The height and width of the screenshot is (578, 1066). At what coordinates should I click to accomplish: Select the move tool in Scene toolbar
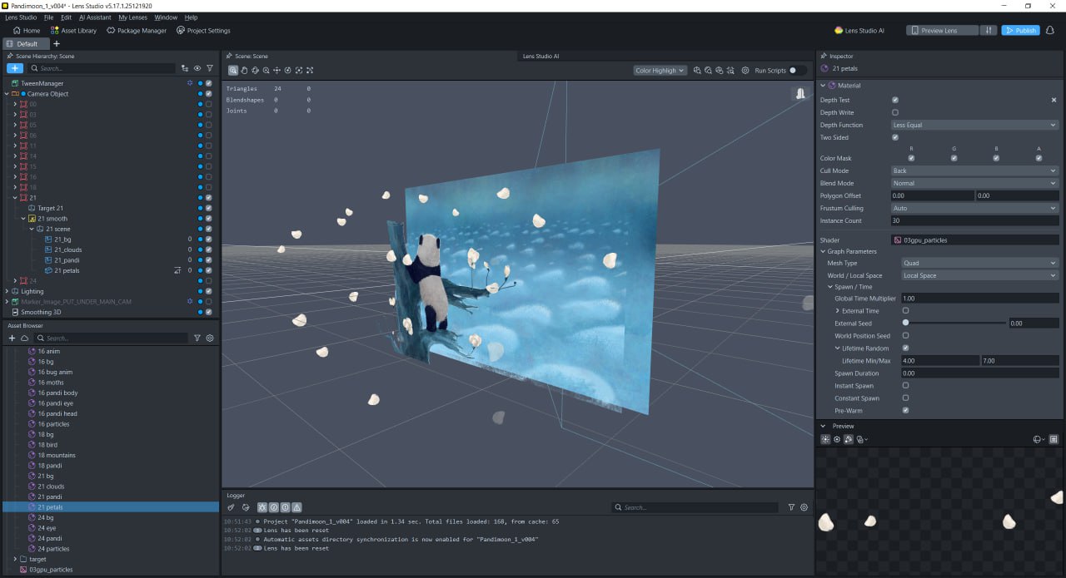point(276,71)
